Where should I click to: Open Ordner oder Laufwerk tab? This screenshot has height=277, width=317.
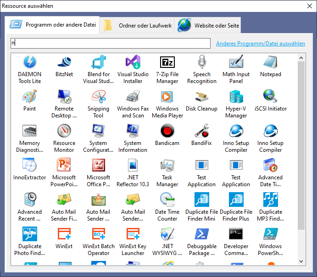tap(137, 25)
